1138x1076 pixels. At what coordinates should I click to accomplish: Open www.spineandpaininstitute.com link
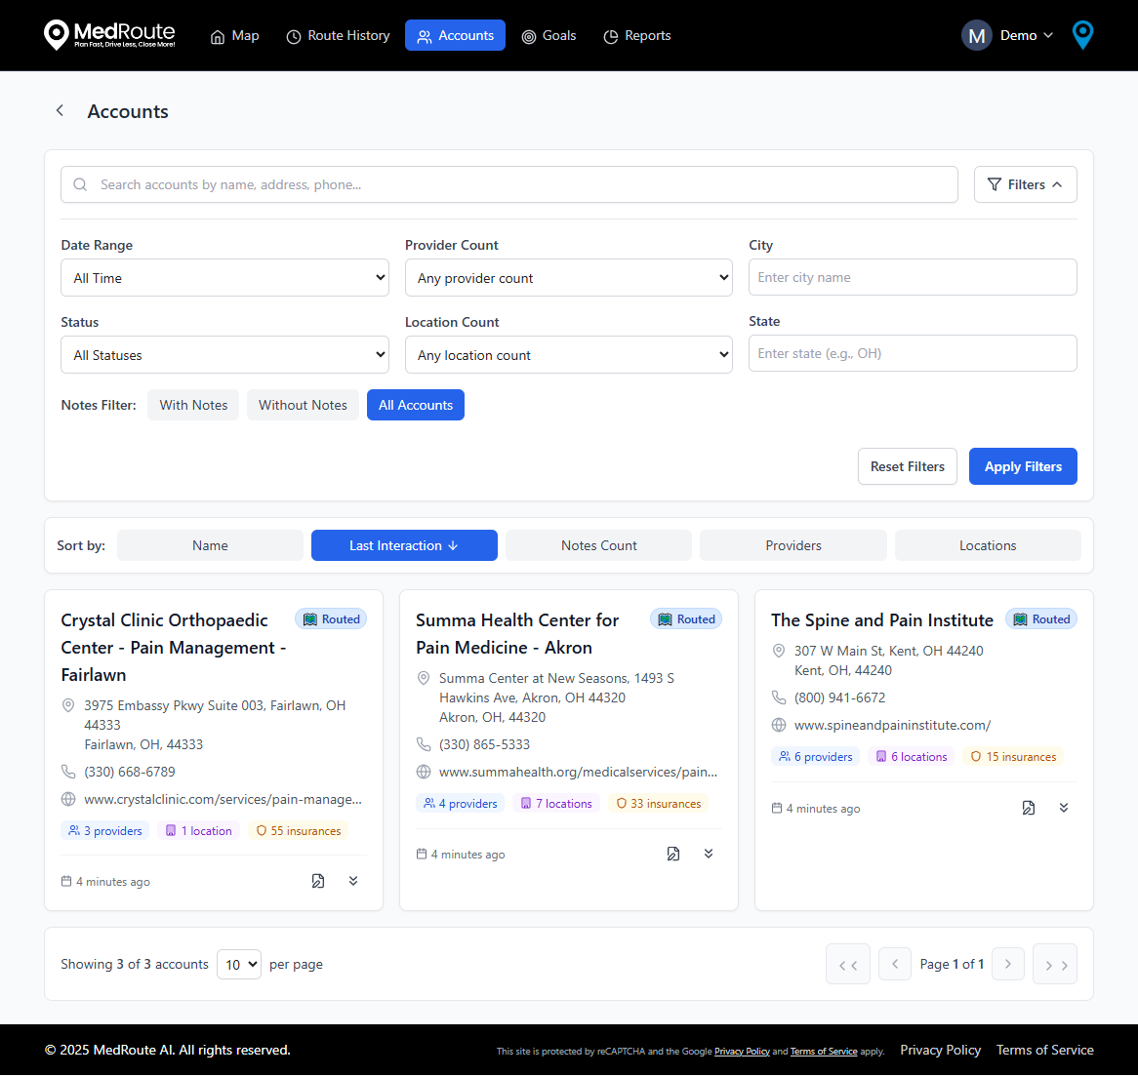[x=892, y=725]
